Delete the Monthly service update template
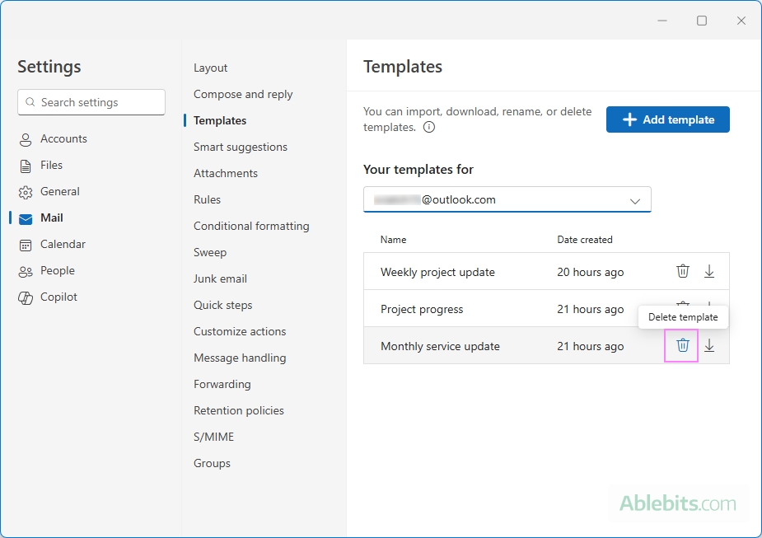The width and height of the screenshot is (762, 538). pos(681,345)
